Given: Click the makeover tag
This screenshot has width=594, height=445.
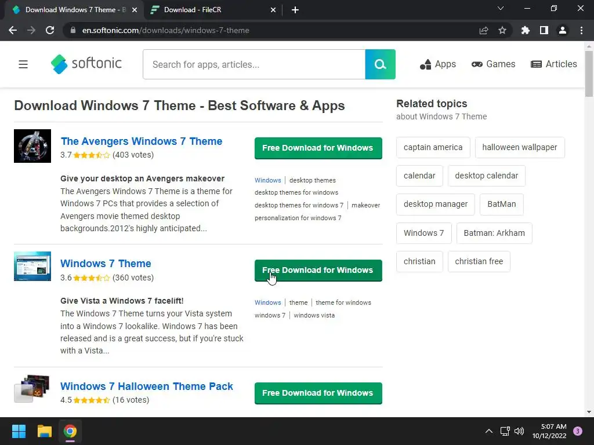Looking at the screenshot, I should coord(365,205).
